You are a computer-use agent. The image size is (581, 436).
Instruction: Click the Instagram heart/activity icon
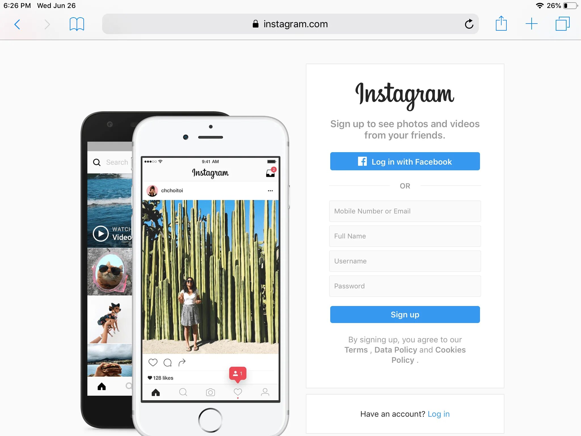[237, 392]
